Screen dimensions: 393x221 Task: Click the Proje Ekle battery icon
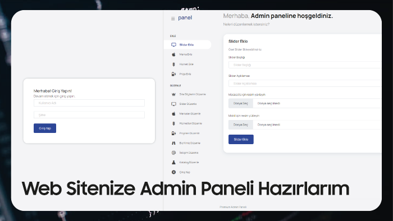pos(173,74)
